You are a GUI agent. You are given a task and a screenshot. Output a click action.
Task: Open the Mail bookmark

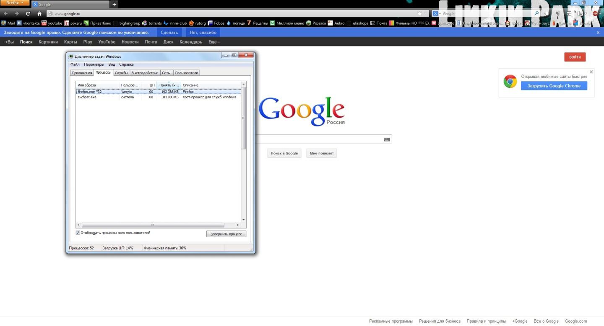tap(8, 23)
